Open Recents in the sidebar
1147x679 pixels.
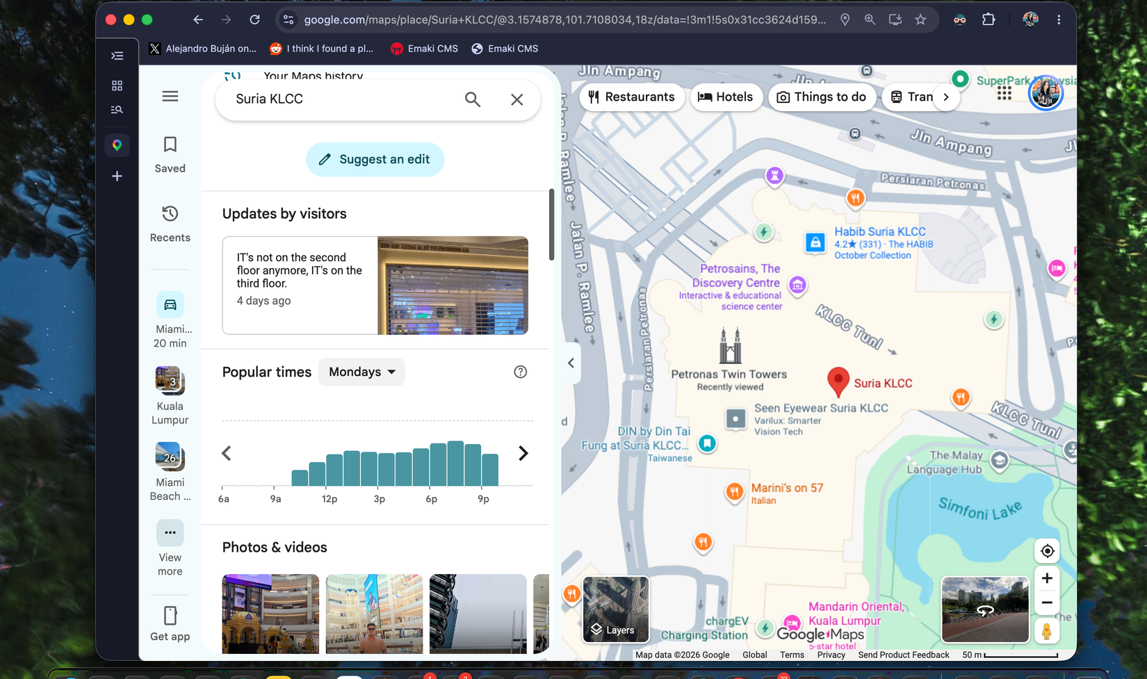coord(170,224)
